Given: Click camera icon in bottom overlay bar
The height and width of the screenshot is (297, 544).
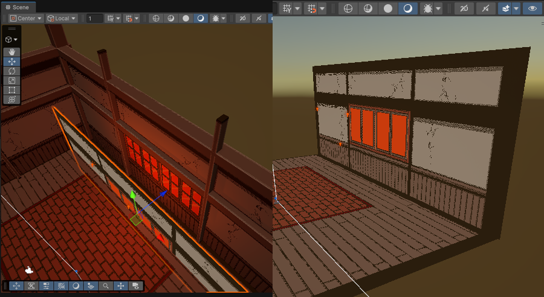Looking at the screenshot, I should (135, 286).
